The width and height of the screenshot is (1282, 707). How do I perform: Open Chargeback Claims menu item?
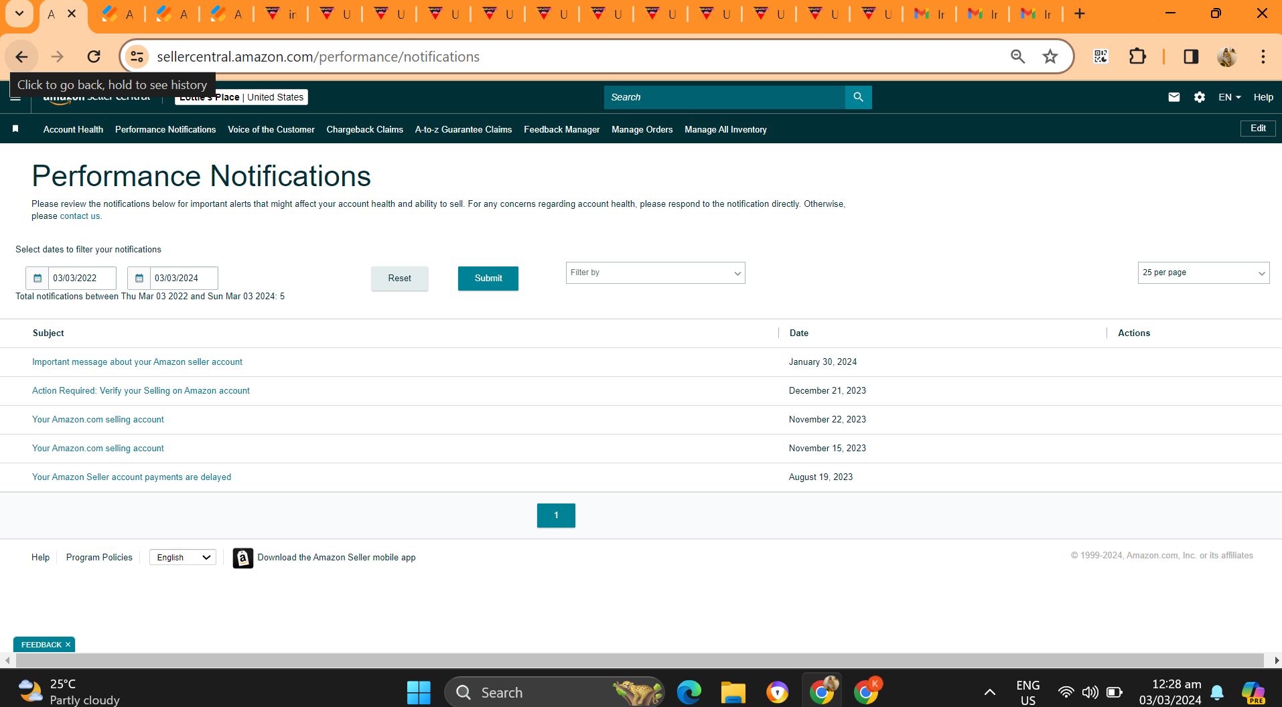tap(365, 129)
